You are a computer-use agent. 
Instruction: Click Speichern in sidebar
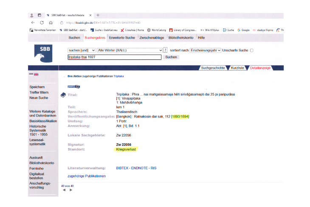point(37,87)
